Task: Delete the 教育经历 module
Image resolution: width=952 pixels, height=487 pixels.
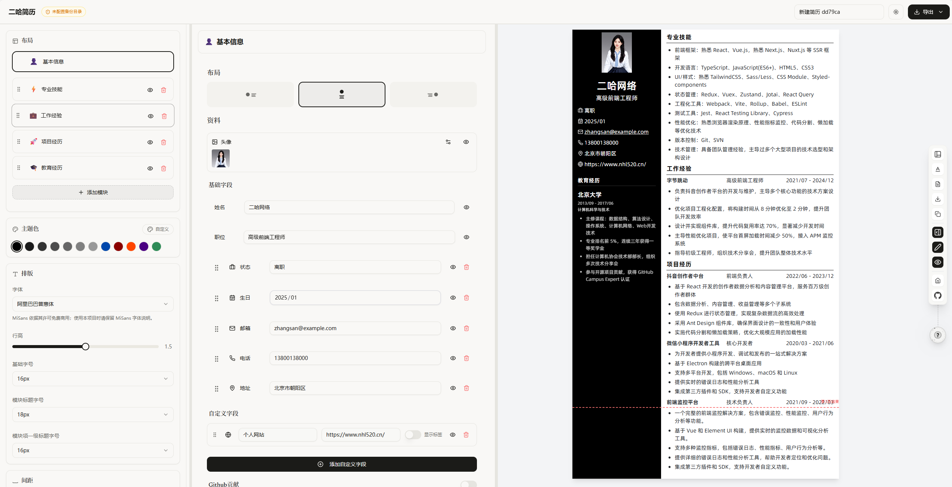Action: (164, 168)
